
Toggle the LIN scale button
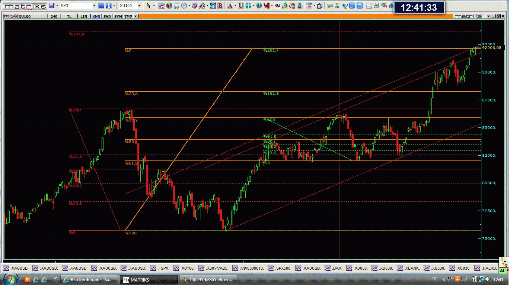coord(84,16)
